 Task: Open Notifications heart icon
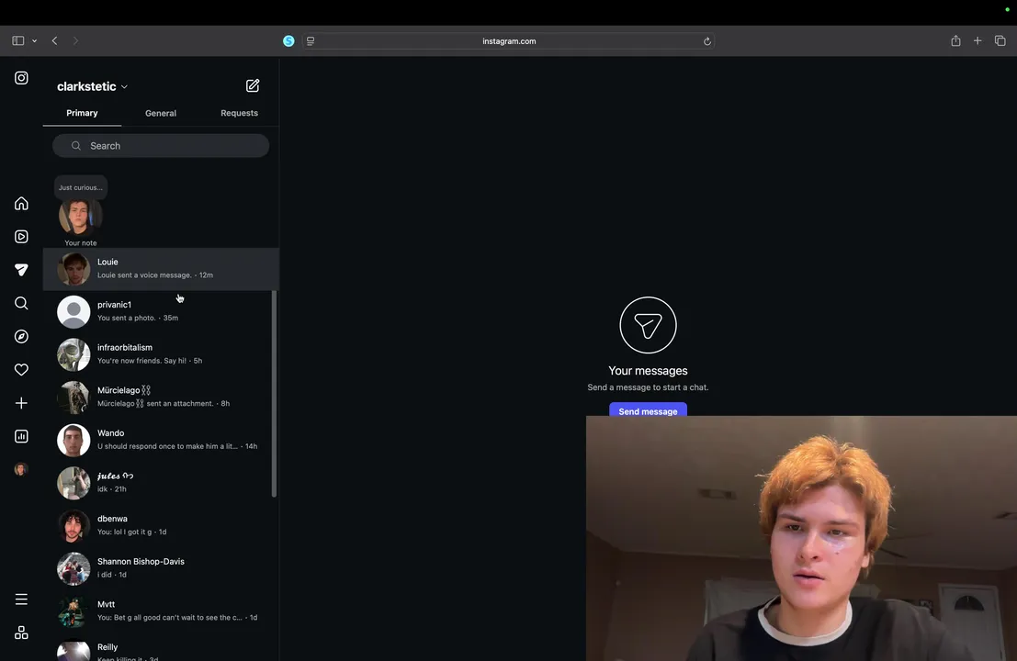(x=21, y=369)
